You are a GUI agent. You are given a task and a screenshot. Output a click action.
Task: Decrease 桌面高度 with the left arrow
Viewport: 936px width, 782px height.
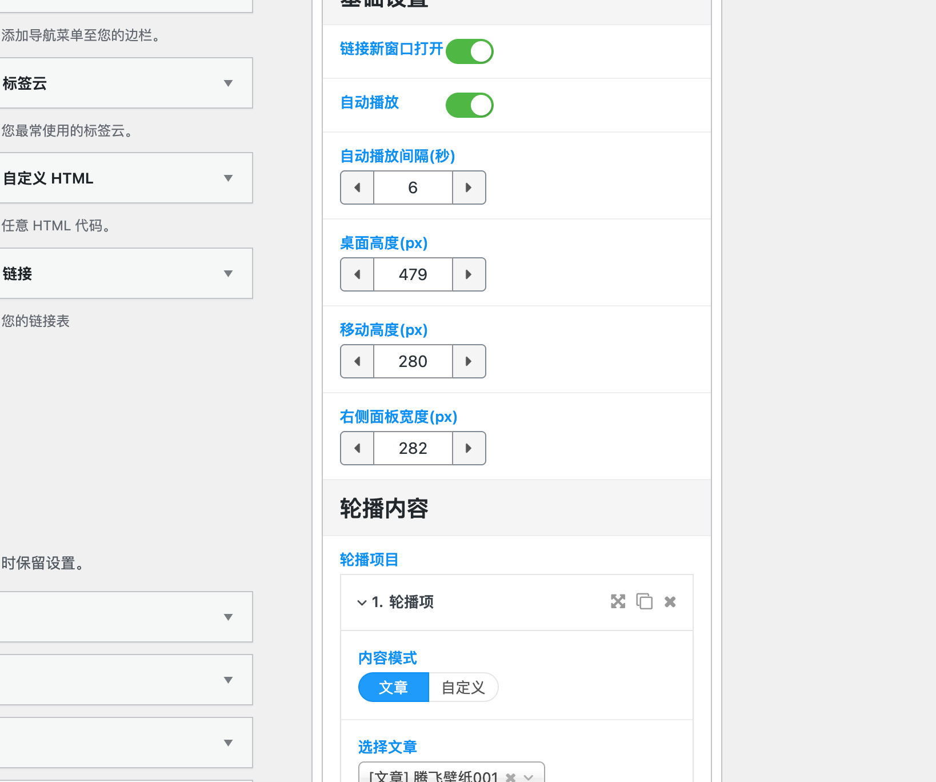[x=357, y=274]
